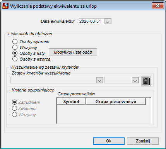The width and height of the screenshot is (166, 149).
Task: Click the 'Grupa pracownicza' column header
Action: point(116,102)
